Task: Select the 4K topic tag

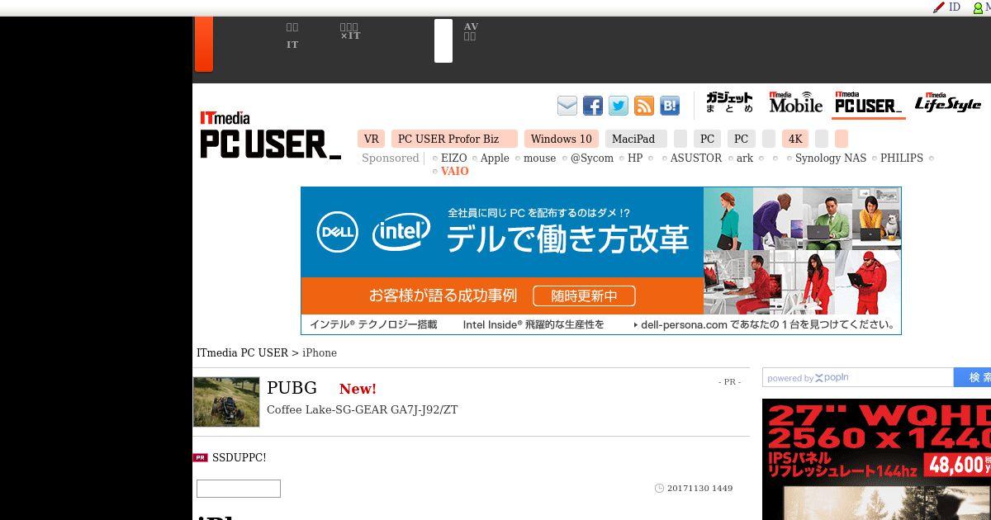Action: pos(795,139)
